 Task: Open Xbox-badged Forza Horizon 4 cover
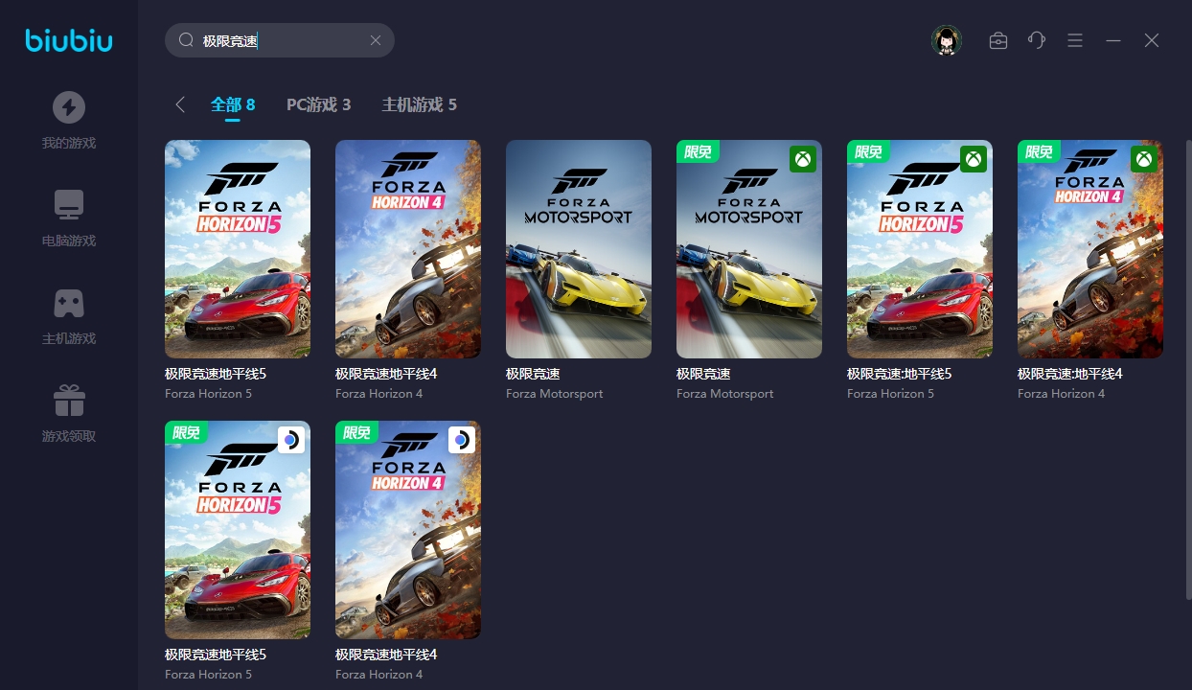coord(1090,249)
